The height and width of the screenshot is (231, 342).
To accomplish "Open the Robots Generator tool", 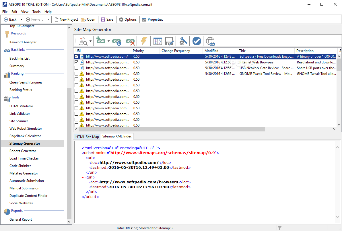I will pyautogui.click(x=23, y=151).
